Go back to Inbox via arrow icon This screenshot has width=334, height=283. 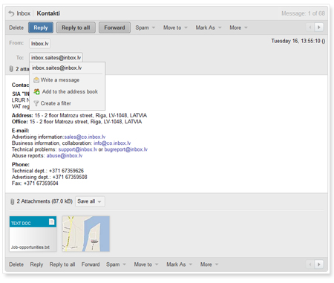tap(11, 13)
